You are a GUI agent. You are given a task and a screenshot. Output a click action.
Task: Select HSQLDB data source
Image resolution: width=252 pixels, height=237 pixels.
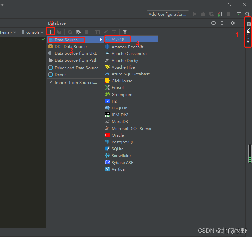[x=131, y=108]
